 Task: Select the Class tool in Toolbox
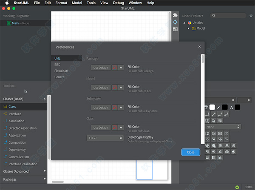(x=12, y=107)
